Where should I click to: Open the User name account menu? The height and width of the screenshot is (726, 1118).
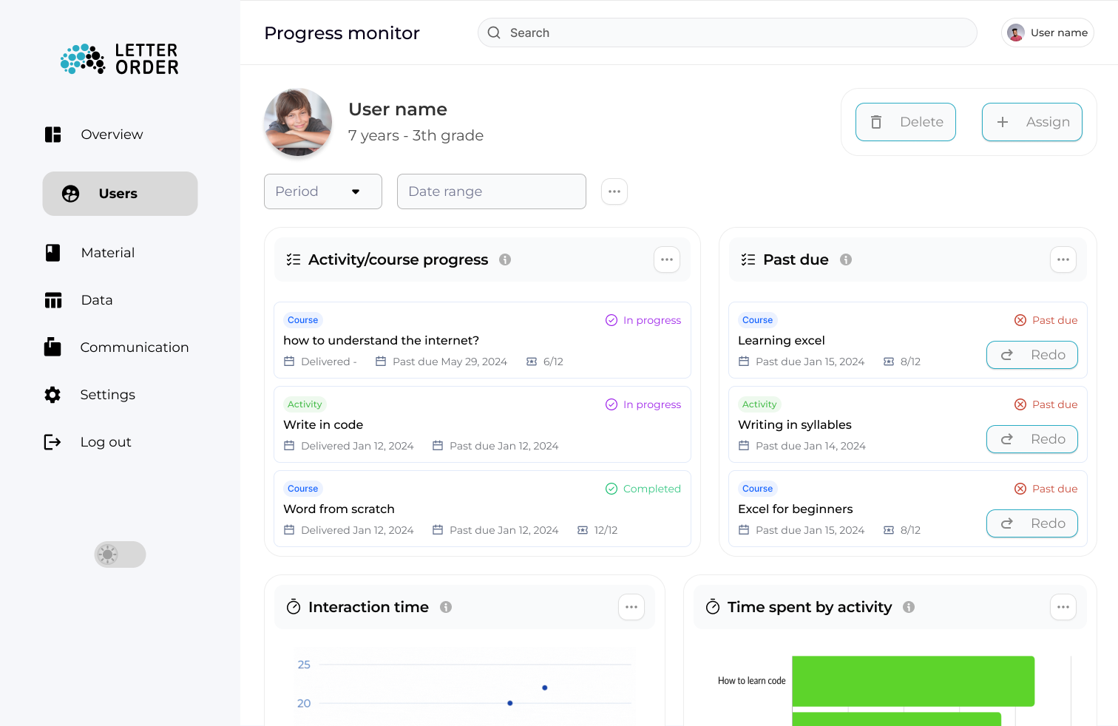click(1047, 33)
